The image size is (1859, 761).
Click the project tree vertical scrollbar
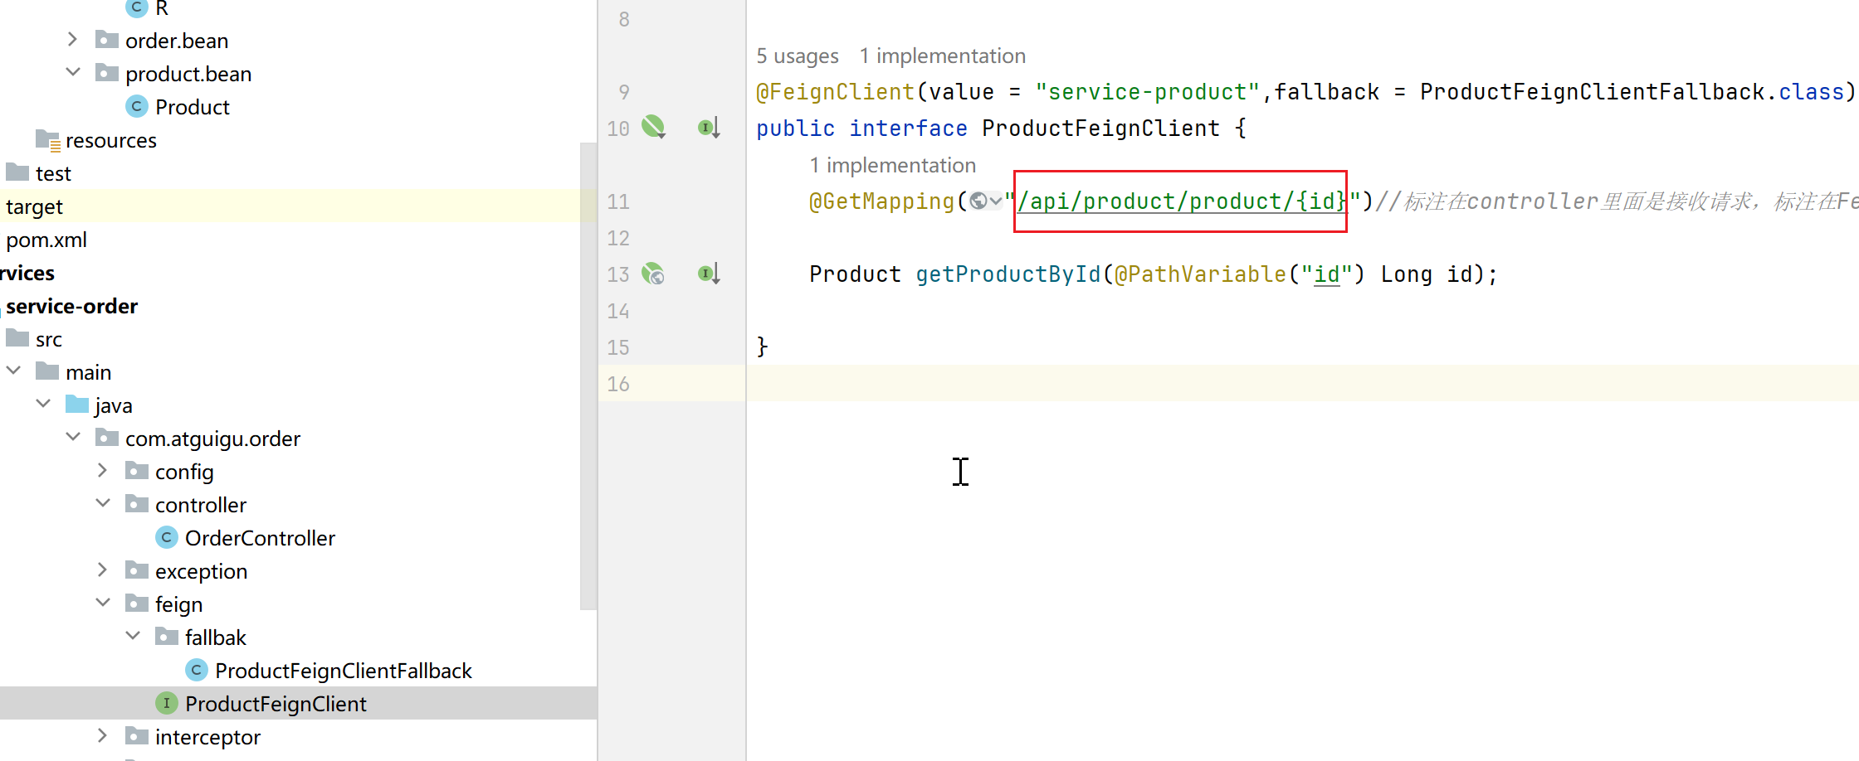[588, 376]
